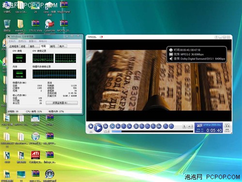The width and height of the screenshot is (242, 182).
Task: Click the 00:05:40 / 00:47:18 time line
Action: 185,50
